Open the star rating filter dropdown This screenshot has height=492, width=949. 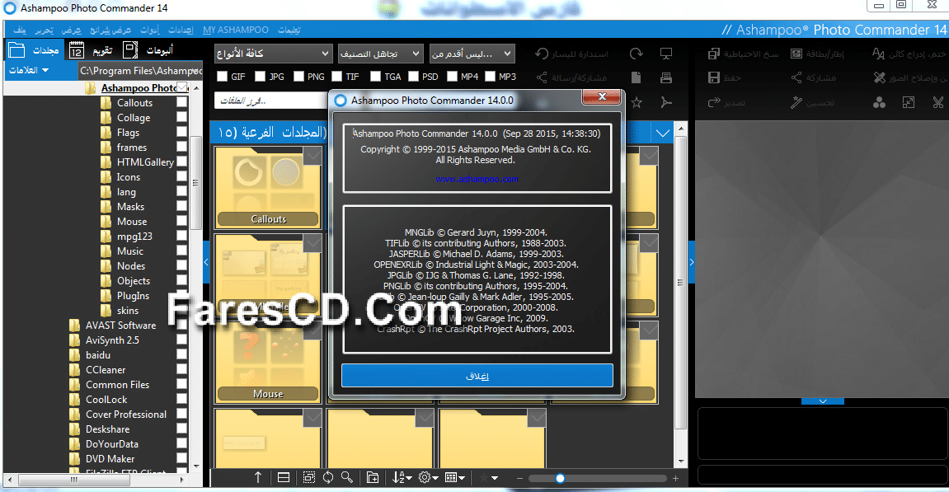(x=488, y=477)
